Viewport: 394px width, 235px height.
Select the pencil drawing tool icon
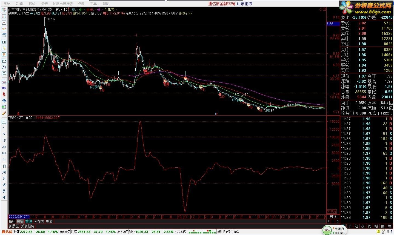point(4,113)
